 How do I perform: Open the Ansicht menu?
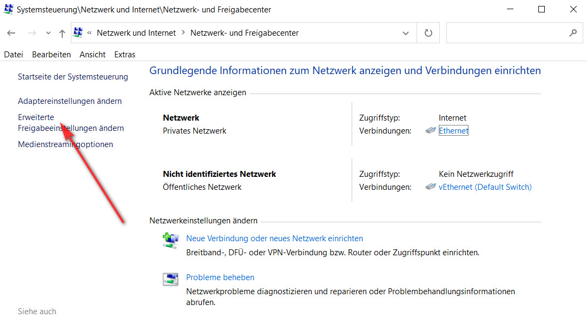93,55
